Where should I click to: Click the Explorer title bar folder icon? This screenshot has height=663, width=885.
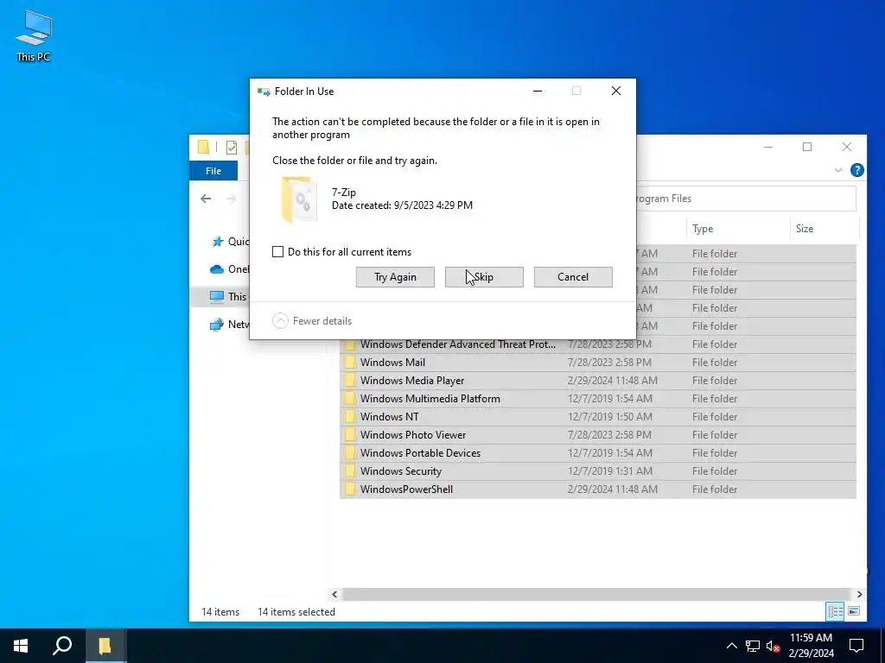click(204, 147)
